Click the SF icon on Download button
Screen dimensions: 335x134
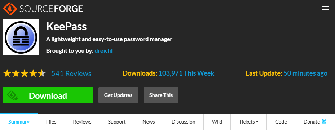click(x=13, y=95)
